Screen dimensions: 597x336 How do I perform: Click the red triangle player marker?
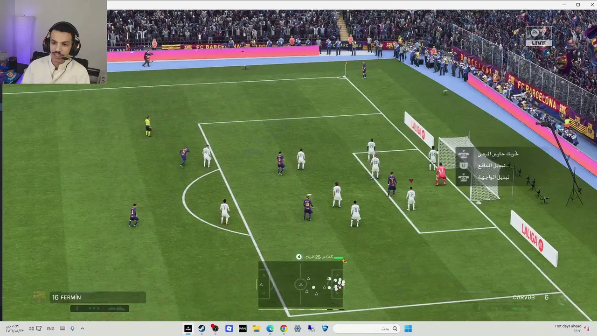point(411,181)
